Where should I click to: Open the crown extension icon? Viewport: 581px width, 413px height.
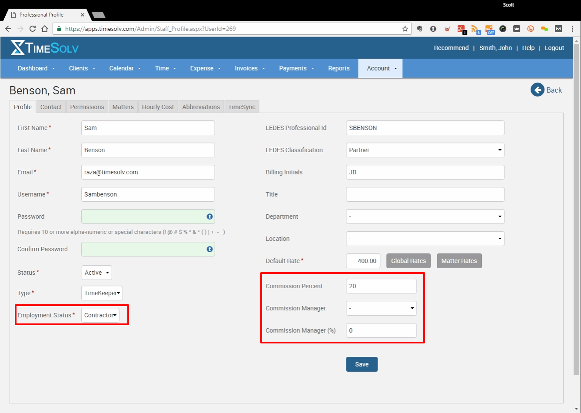pos(517,29)
